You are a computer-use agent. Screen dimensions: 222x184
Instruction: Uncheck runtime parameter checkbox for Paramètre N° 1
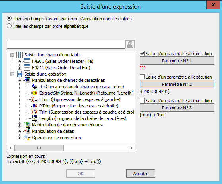tap(142, 54)
